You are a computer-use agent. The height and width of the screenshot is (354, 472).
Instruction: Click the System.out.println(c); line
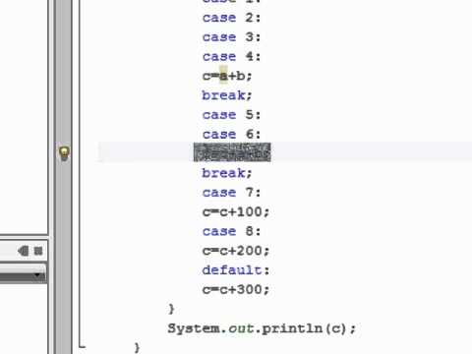262,328
